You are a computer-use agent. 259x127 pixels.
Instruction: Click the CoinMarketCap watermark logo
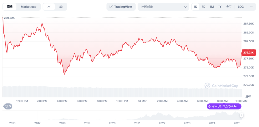(x=221, y=86)
